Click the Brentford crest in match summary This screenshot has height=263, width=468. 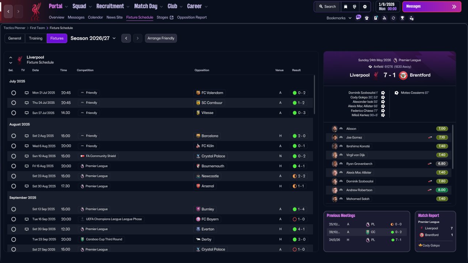click(x=403, y=75)
